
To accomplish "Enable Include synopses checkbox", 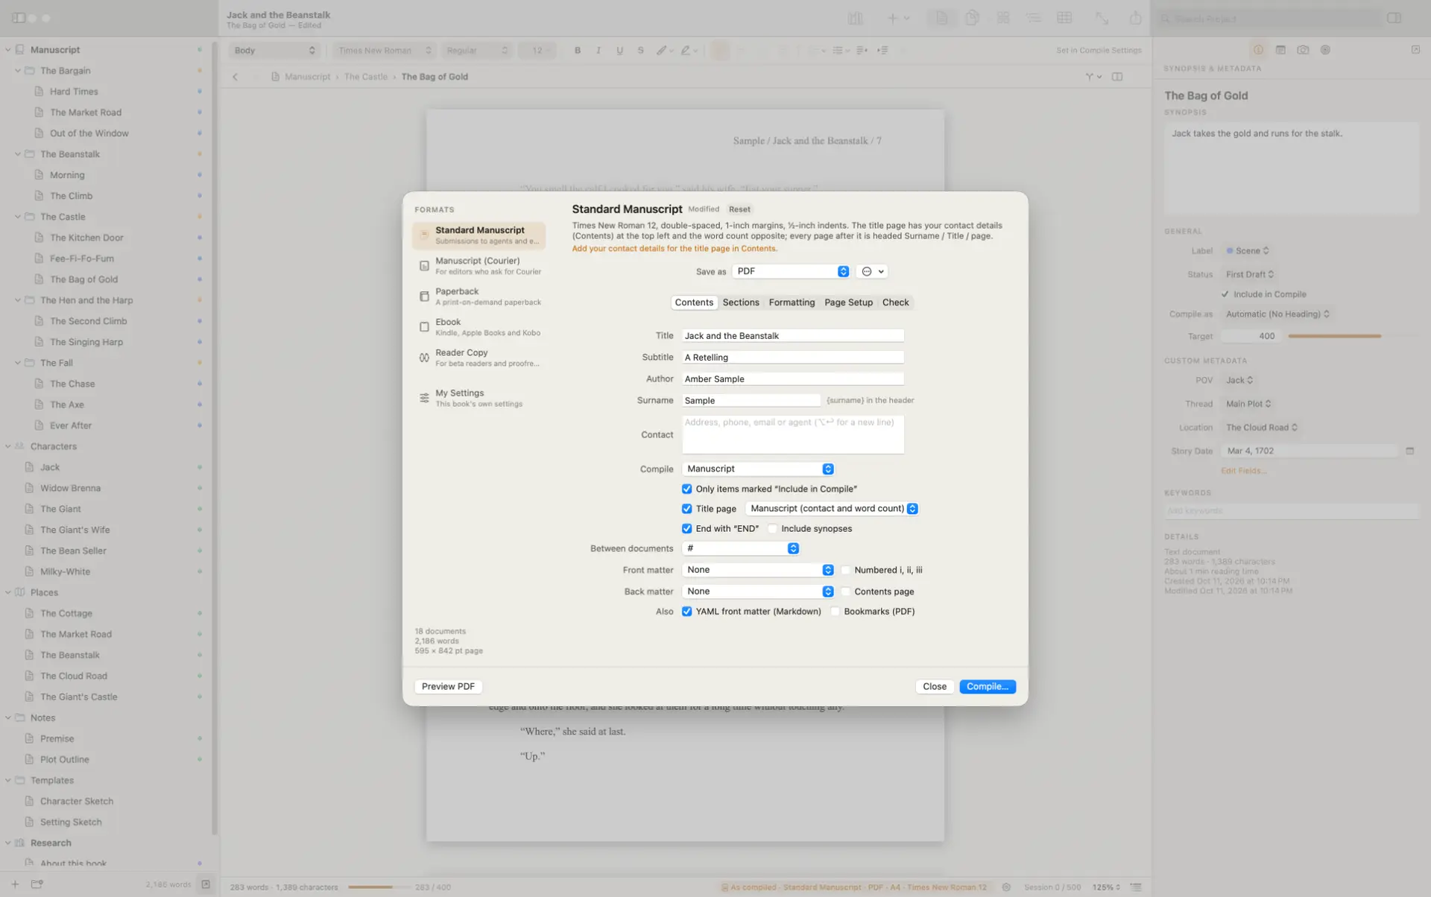I will [772, 529].
